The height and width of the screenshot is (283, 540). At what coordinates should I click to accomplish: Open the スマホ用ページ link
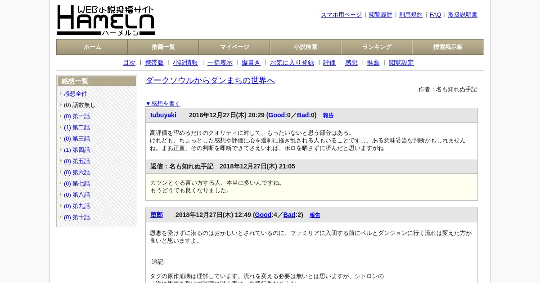pos(341,15)
